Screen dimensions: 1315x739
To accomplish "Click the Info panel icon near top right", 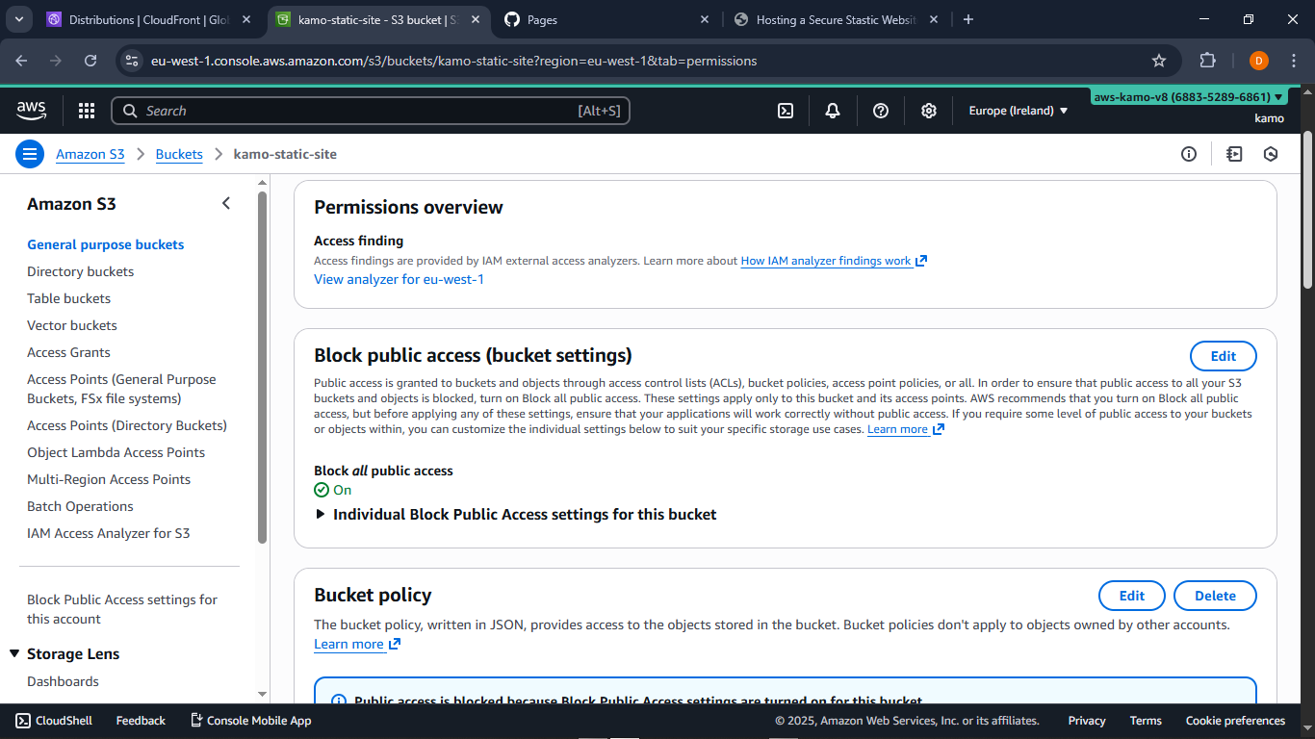I will (x=1188, y=154).
